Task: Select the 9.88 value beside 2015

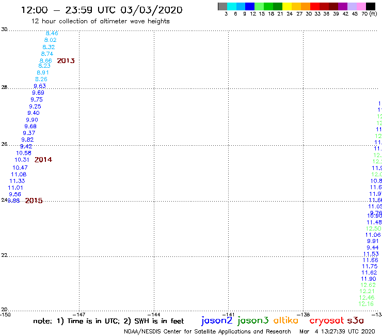Action: click(x=13, y=201)
